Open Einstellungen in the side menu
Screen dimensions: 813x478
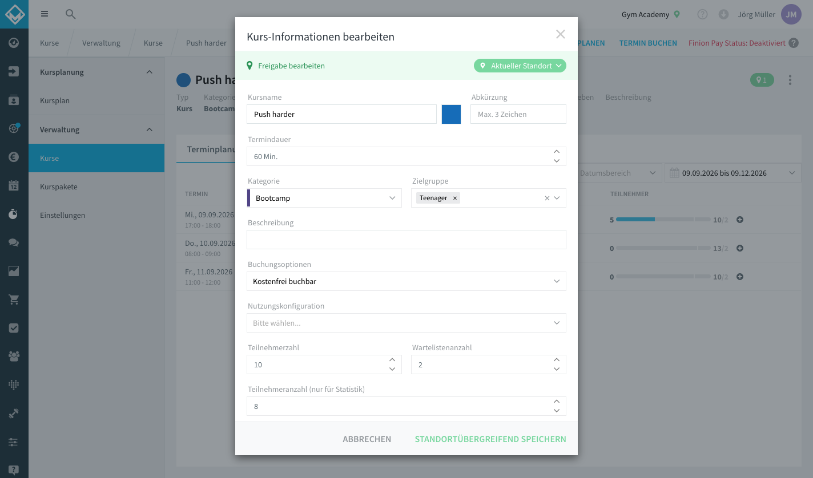pyautogui.click(x=96, y=215)
